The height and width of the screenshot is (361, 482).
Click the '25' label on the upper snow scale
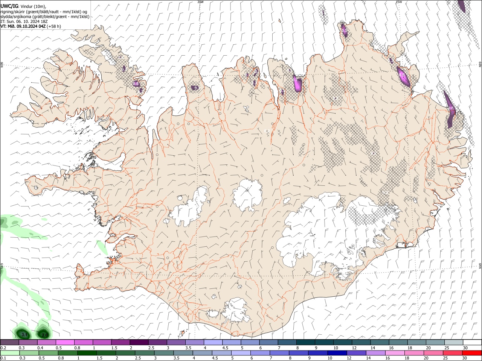click(x=447, y=348)
